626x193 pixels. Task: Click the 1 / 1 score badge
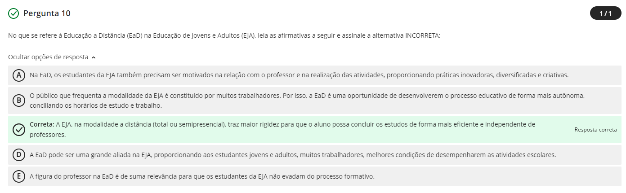point(605,13)
